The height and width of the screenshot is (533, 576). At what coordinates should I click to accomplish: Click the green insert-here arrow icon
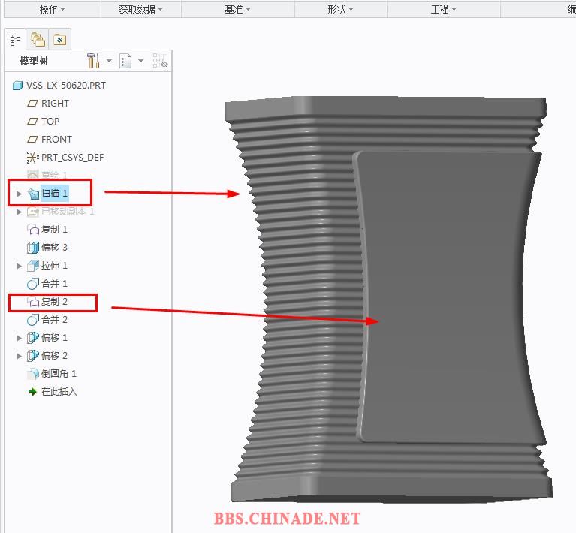pos(33,392)
